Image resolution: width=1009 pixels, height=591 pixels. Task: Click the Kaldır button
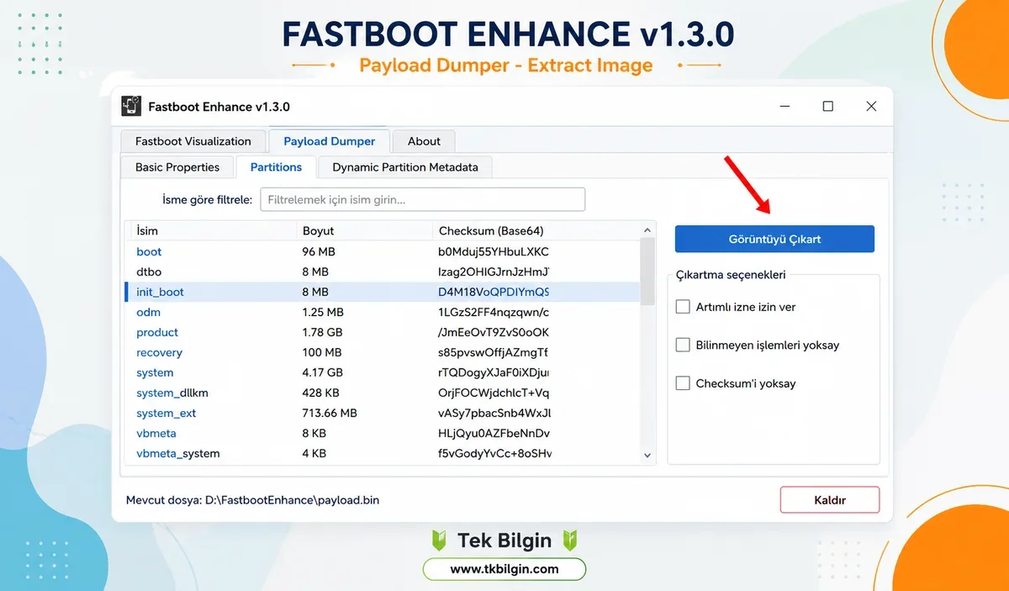(830, 499)
